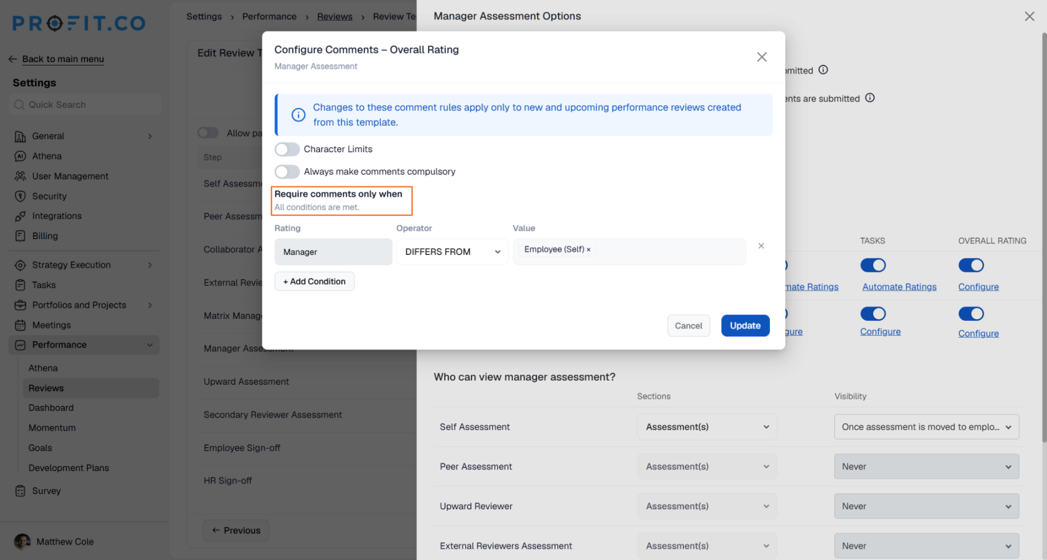This screenshot has width=1047, height=560.
Task: Click the User Management icon
Action: click(20, 176)
